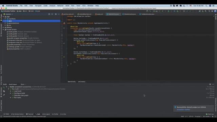Open the Version Control tool window
Viewport: 217px width, 122px height.
pyautogui.click(x=17, y=114)
